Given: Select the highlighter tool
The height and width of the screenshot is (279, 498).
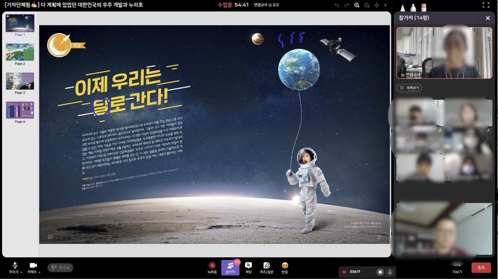Looking at the screenshot, I should (413, 7).
